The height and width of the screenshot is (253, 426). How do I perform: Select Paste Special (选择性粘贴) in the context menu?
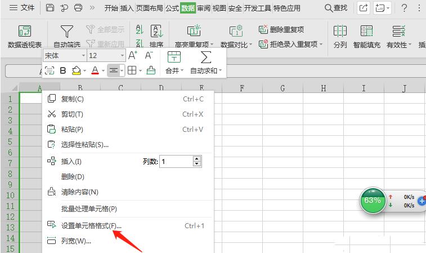[84, 144]
